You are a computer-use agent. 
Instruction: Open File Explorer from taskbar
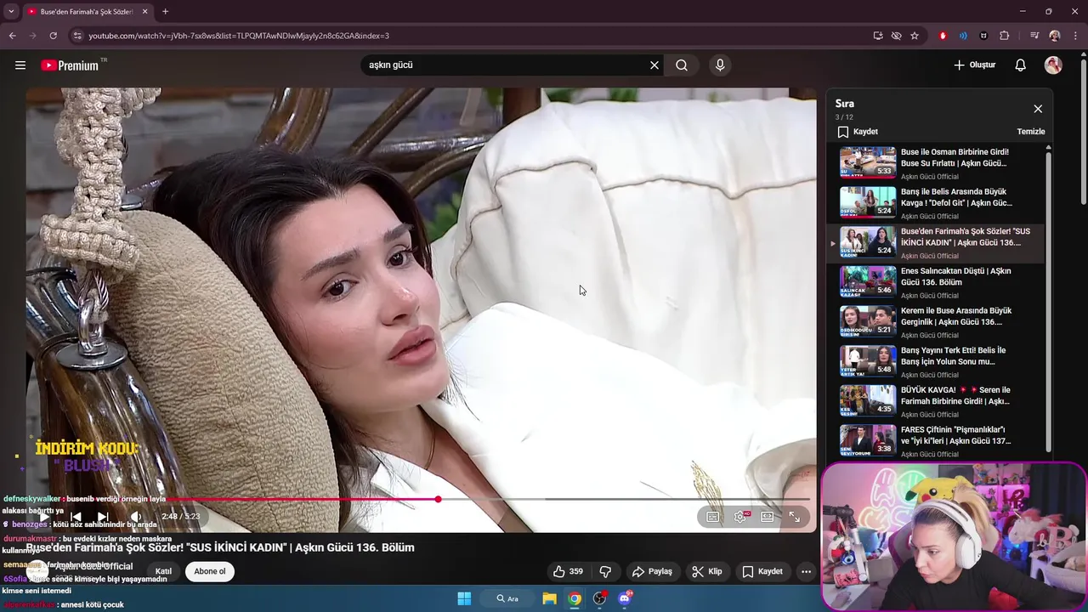tap(550, 598)
